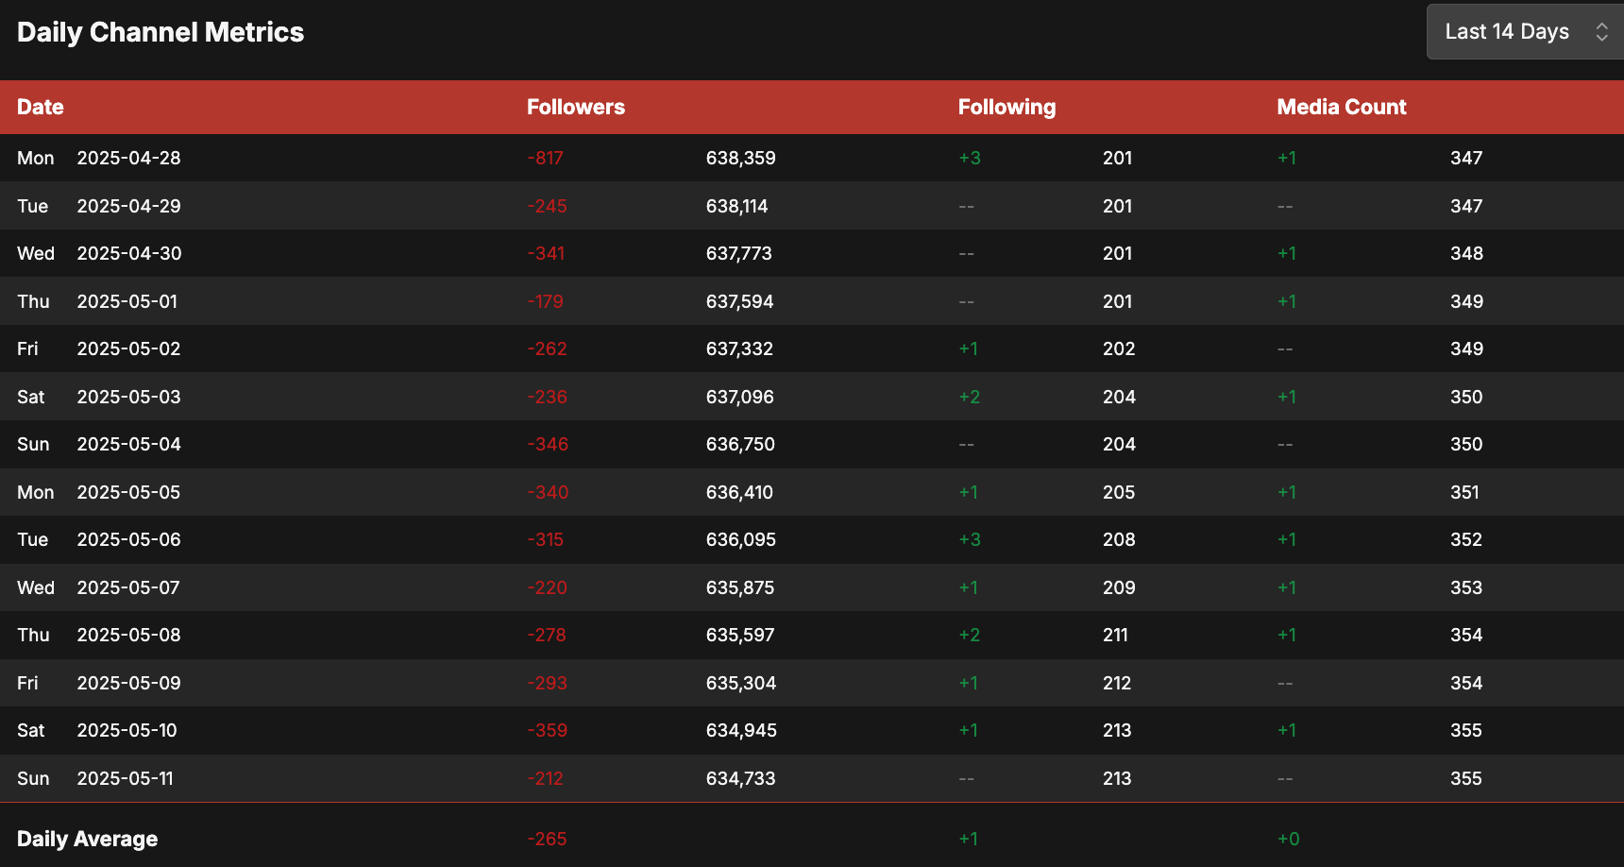Select the Mon 2025-04-28 row date
1624x867 pixels.
pos(99,158)
